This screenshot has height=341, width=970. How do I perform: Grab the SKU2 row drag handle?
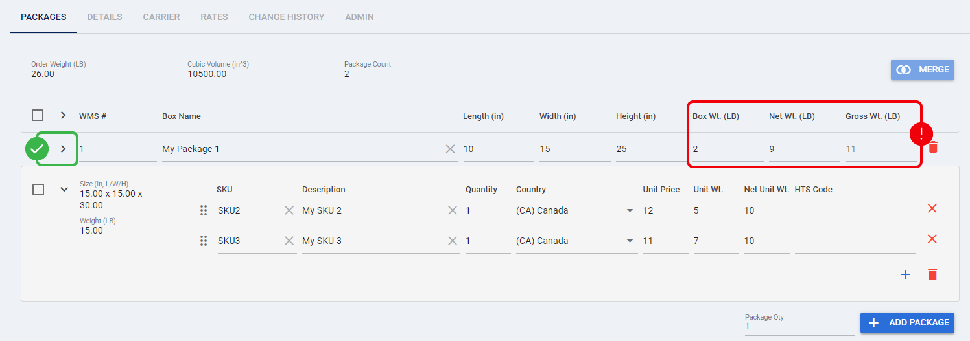point(204,210)
